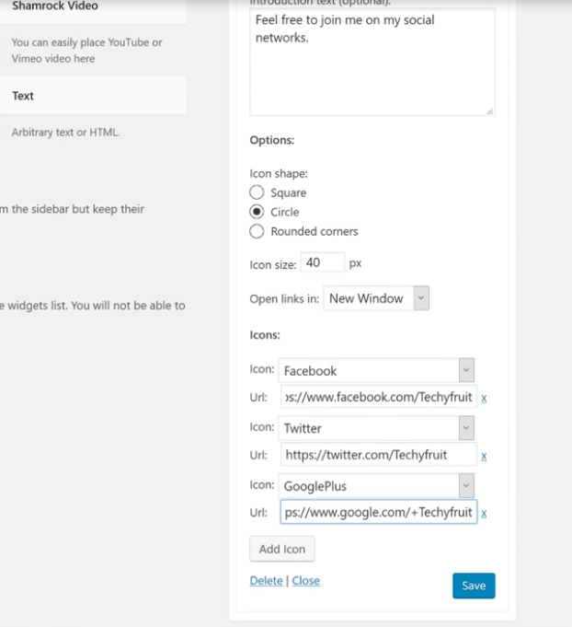572x627 pixels.
Task: Open the Twitter icon dropdown
Action: click(x=376, y=428)
